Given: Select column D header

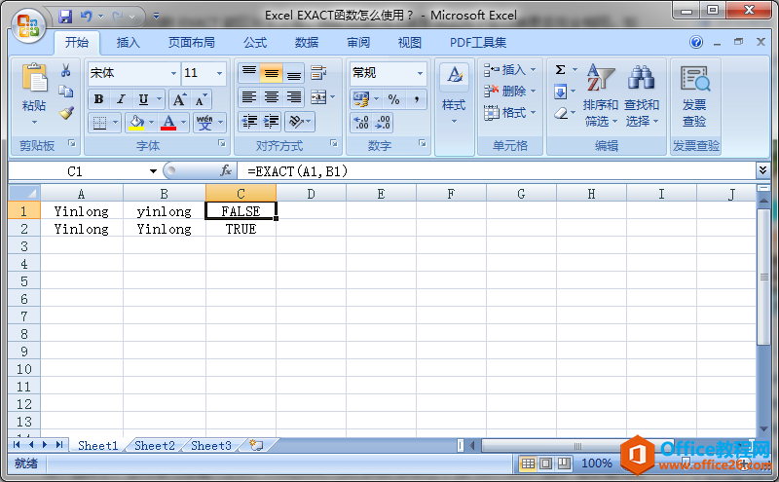Looking at the screenshot, I should point(311,194).
